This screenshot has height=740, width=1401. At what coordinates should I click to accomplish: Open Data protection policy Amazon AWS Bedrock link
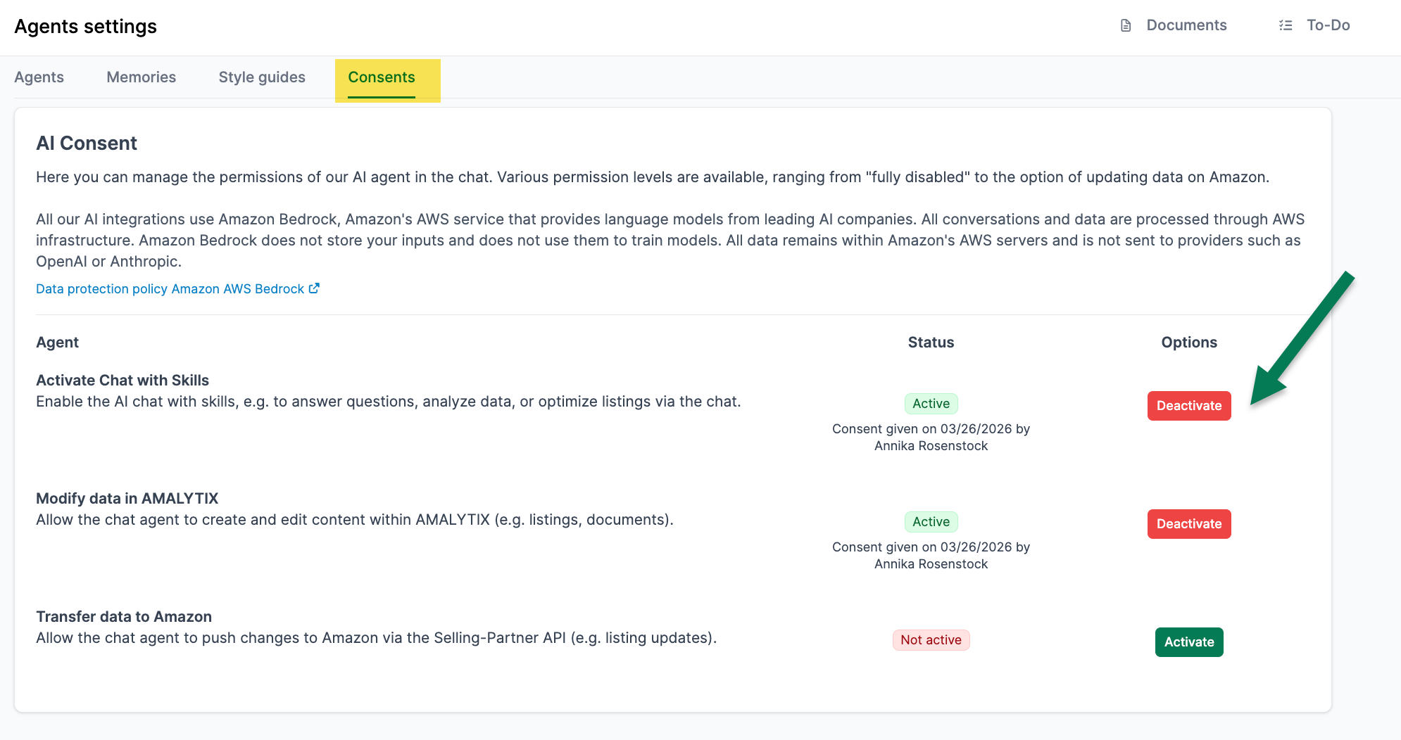[170, 289]
